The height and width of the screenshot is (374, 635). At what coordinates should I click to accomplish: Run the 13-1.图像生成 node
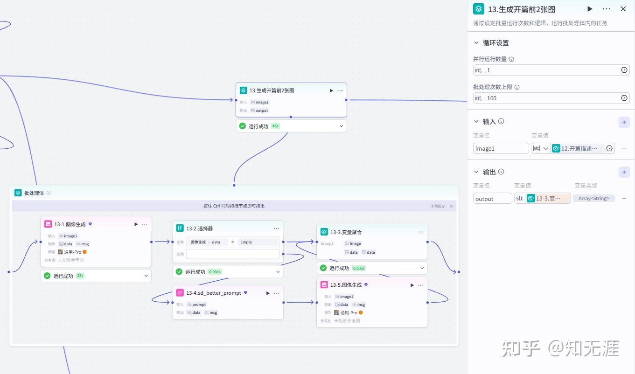pos(136,224)
